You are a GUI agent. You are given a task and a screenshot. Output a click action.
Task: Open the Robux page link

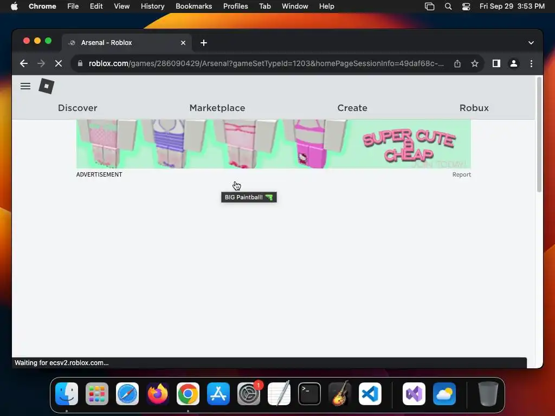tap(474, 108)
